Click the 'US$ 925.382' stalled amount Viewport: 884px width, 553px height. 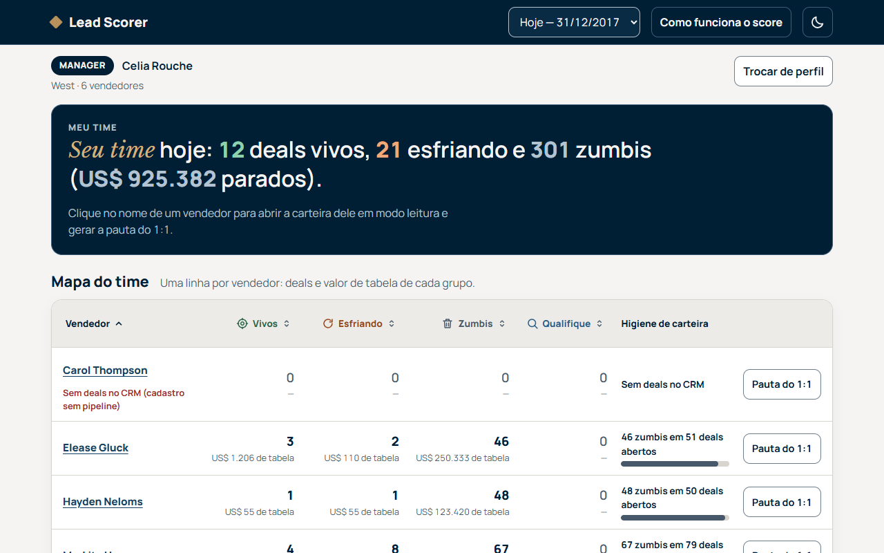(148, 179)
